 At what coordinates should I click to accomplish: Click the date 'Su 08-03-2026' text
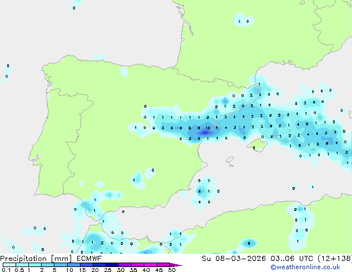[x=234, y=259]
